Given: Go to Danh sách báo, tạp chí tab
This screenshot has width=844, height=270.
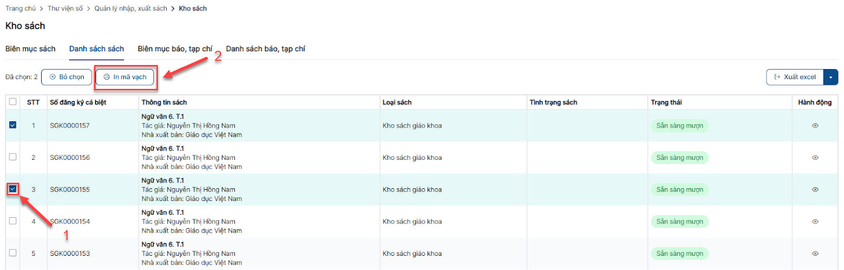Looking at the screenshot, I should (x=265, y=49).
